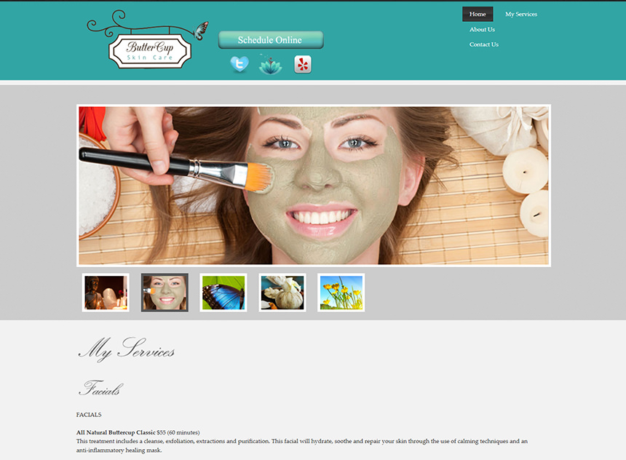The image size is (626, 460).
Task: Open My Services from the navigation menu
Action: [x=521, y=14]
